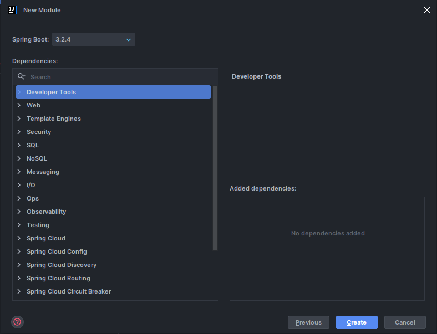Expand the NoSQL category chevron
437x334 pixels.
(x=19, y=158)
